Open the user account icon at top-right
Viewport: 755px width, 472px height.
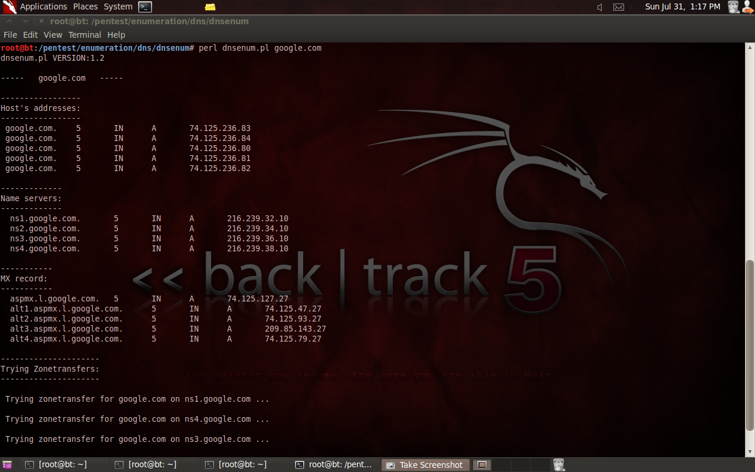click(747, 7)
